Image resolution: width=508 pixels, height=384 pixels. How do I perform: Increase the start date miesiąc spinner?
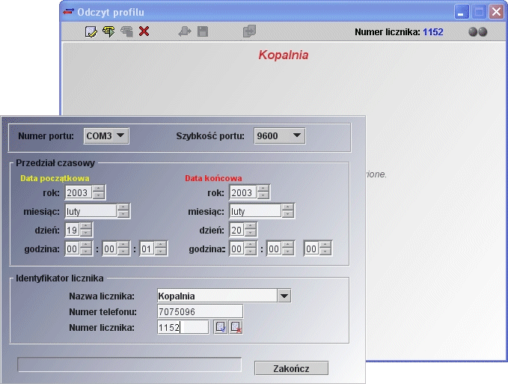123,208
